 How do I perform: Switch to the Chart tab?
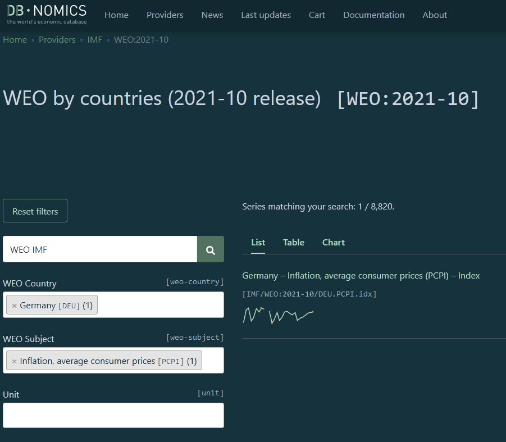point(334,243)
